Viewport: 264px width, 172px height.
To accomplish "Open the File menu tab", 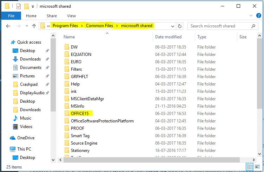I will pos(11,16).
